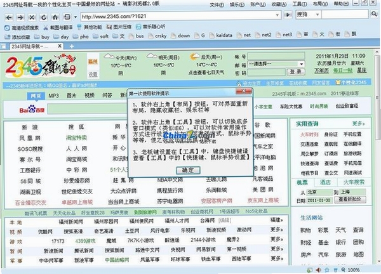The height and width of the screenshot is (274, 381).
Task: Launch the 截图与翻译 scissors tool
Action: click(x=58, y=27)
